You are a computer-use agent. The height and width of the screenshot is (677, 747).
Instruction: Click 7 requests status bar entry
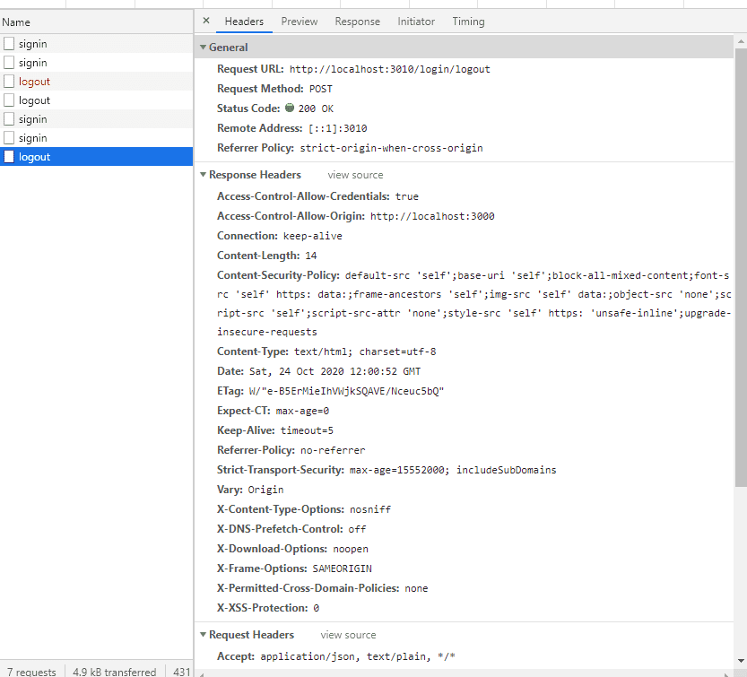[31, 672]
